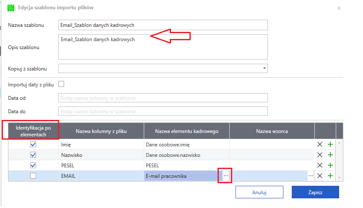
Task: Open Nazwa wzorca picker in EMAIL row
Action: [311, 176]
